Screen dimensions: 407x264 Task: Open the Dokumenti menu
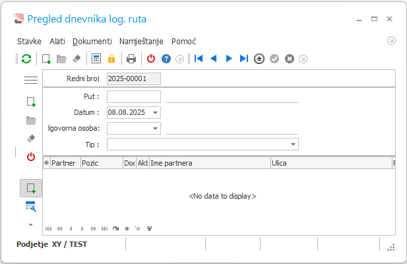(92, 42)
